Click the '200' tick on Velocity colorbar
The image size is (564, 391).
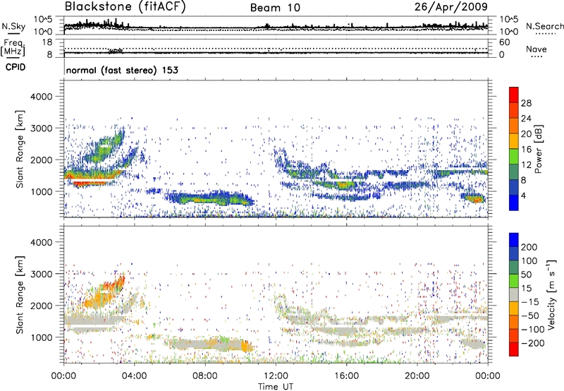click(529, 247)
